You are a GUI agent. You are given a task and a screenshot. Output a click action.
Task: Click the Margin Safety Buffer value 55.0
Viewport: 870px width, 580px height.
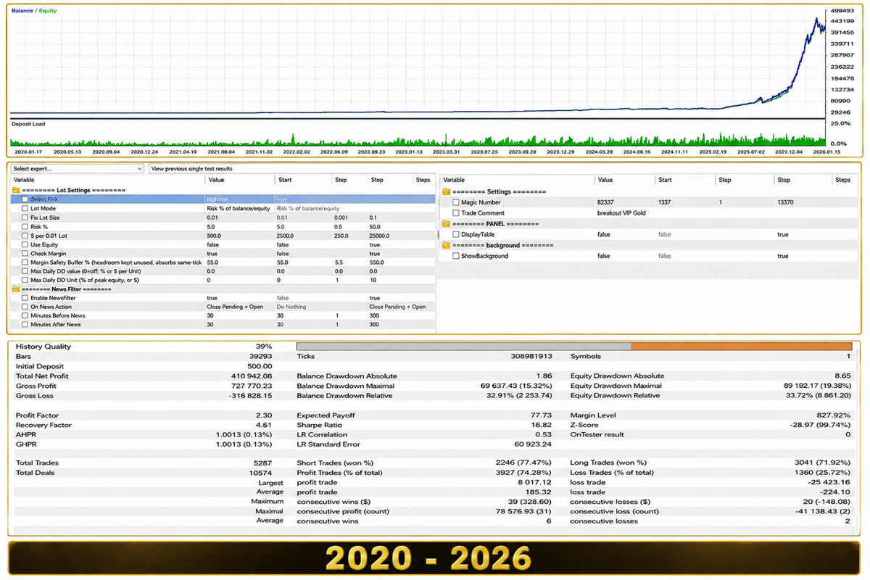[x=212, y=262]
